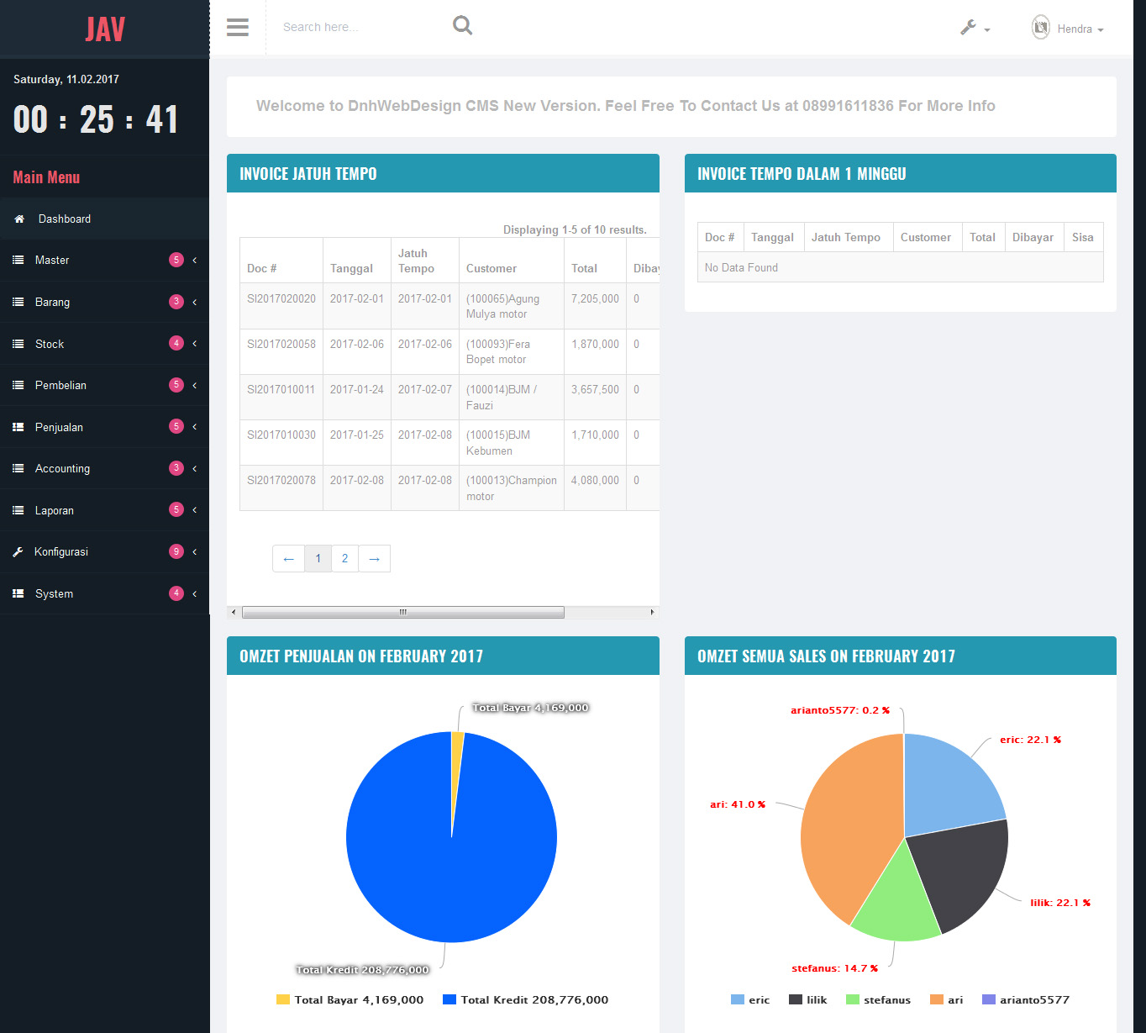Click the Total Bayar yellow legend swatch

(283, 999)
